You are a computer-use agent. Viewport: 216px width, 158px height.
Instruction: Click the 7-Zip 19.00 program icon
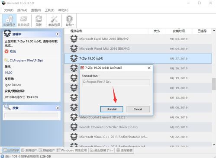74,58
